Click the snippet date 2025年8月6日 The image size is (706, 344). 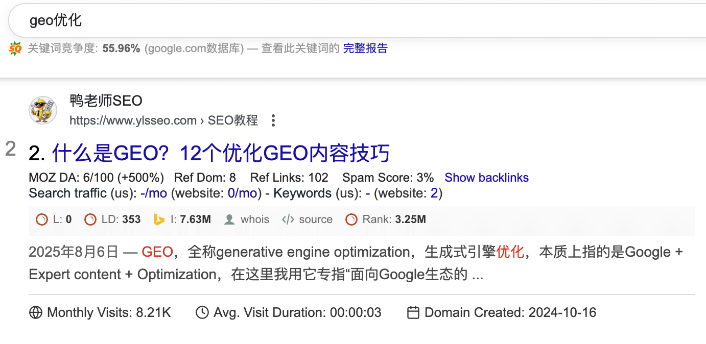(x=74, y=252)
